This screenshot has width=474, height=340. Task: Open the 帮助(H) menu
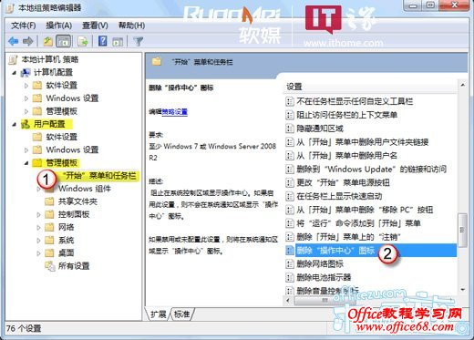(x=131, y=26)
